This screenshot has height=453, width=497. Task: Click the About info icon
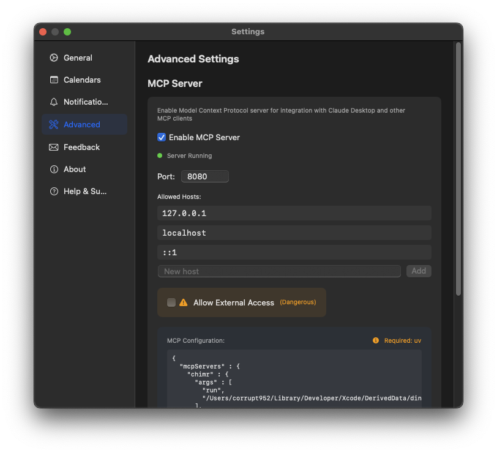pyautogui.click(x=54, y=169)
